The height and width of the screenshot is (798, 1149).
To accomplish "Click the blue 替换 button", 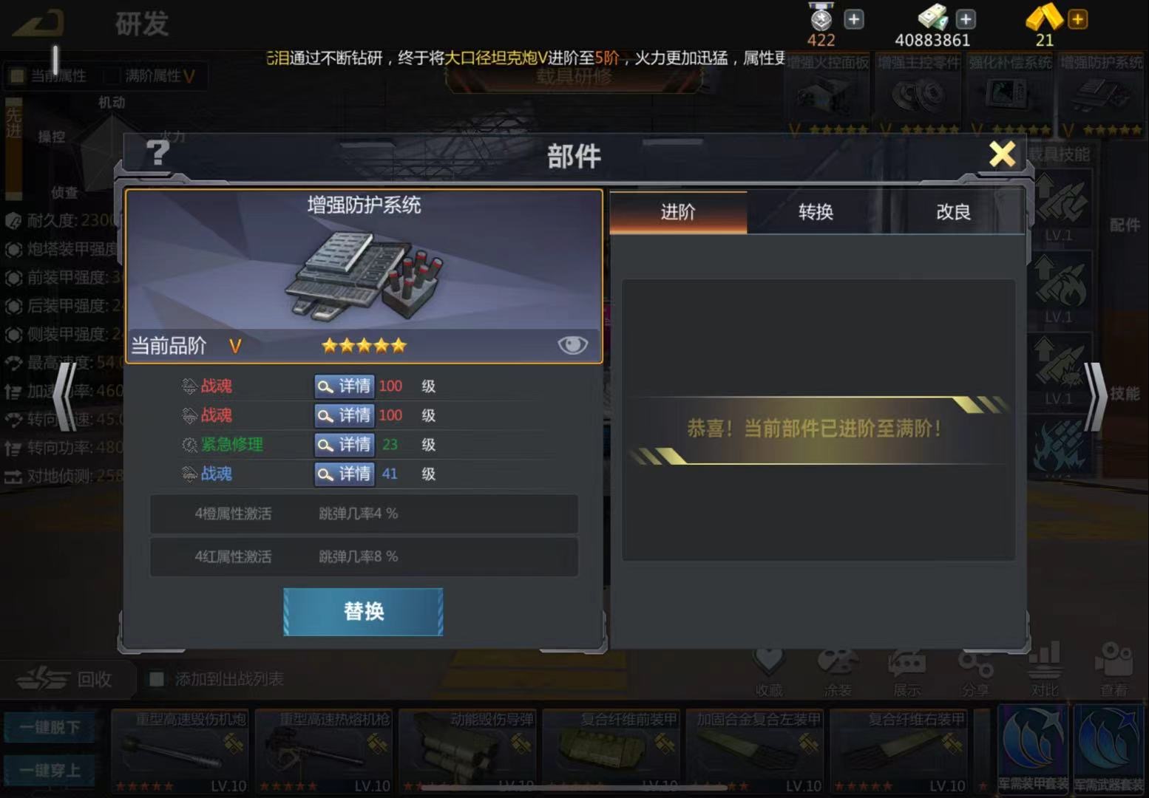I will pyautogui.click(x=363, y=612).
